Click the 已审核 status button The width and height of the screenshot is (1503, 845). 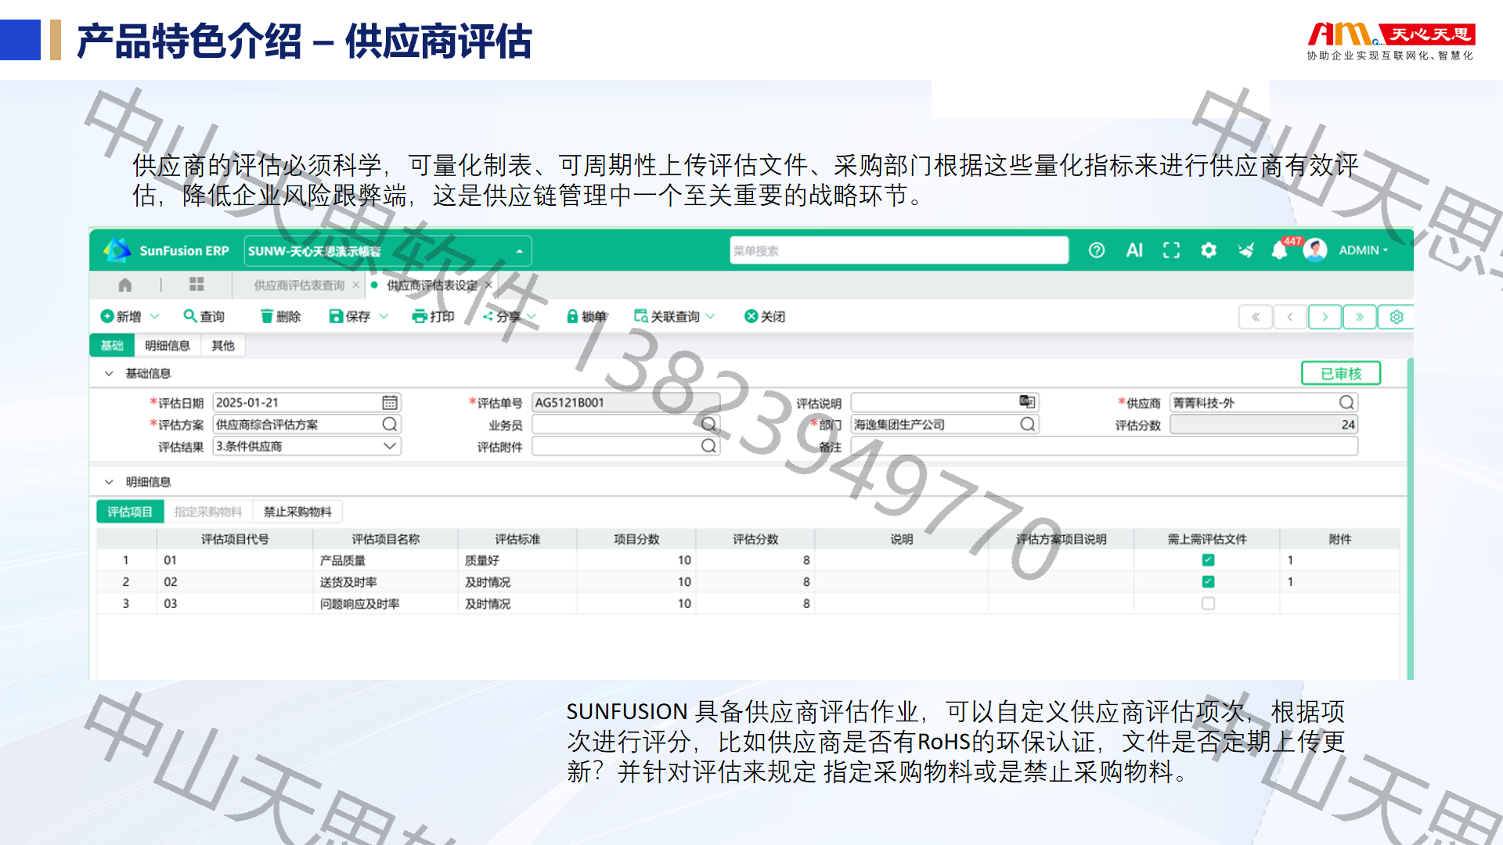coord(1341,373)
